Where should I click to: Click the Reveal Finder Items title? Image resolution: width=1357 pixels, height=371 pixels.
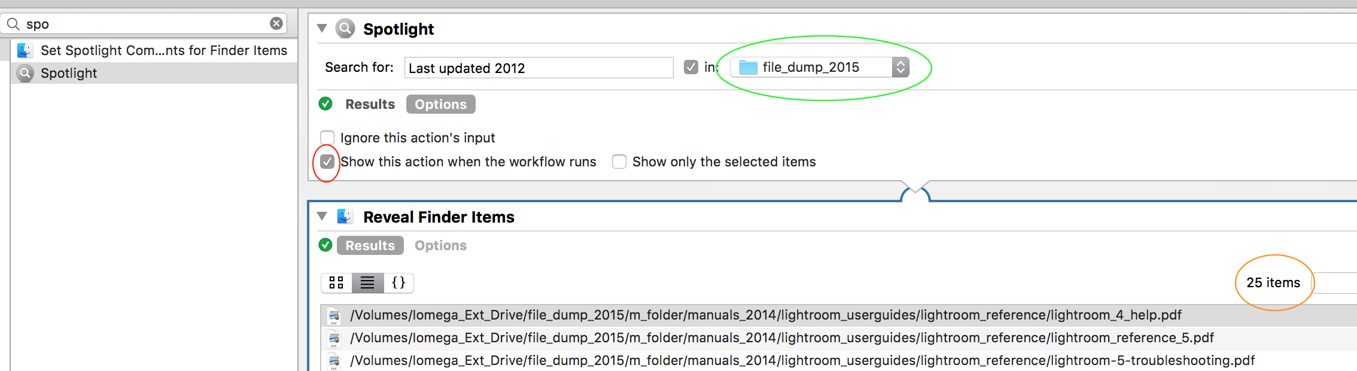439,217
